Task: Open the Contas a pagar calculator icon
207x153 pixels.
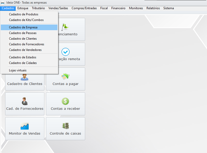Action: coord(66,76)
